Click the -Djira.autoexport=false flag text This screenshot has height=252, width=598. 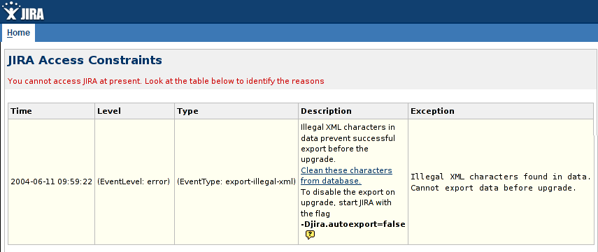(353, 225)
